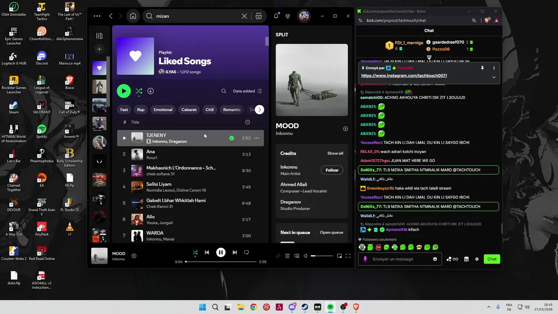Select 'Se9si Liyam' track row
This screenshot has width=558, height=314.
(x=190, y=187)
